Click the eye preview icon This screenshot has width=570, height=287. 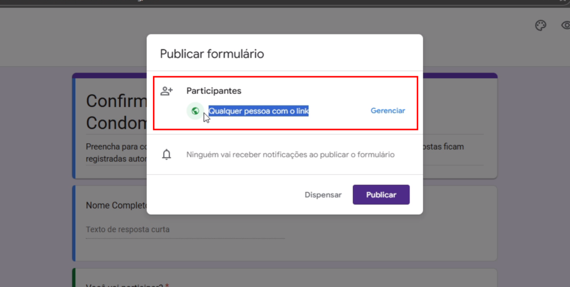click(566, 26)
